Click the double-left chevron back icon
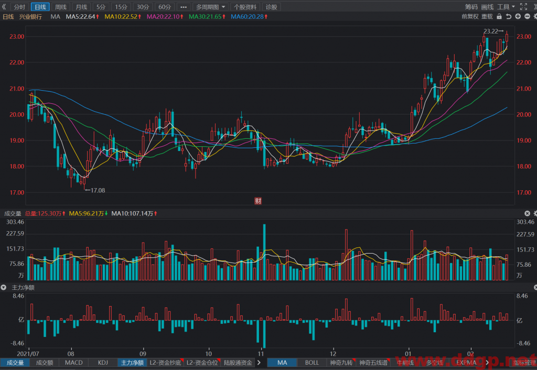Screen dimensions: 537x370 click(4, 7)
